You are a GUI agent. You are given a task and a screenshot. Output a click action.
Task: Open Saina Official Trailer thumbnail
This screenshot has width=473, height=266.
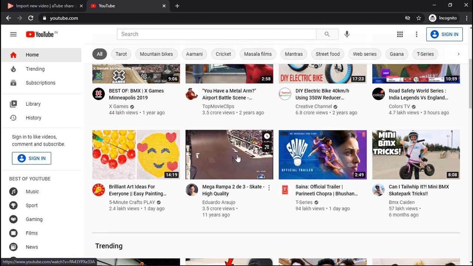(323, 154)
